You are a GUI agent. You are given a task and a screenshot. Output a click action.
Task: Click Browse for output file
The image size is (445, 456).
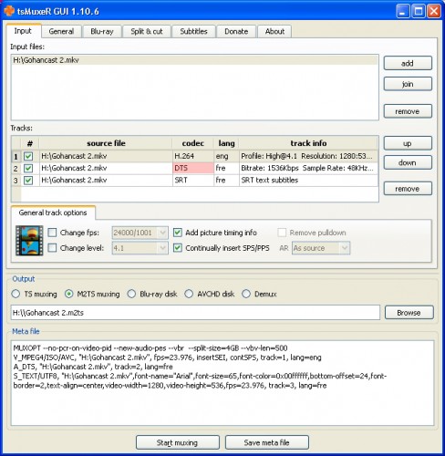(409, 313)
